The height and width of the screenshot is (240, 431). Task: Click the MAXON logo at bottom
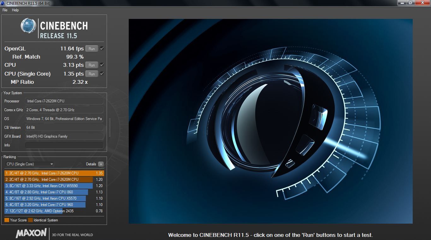point(31,233)
